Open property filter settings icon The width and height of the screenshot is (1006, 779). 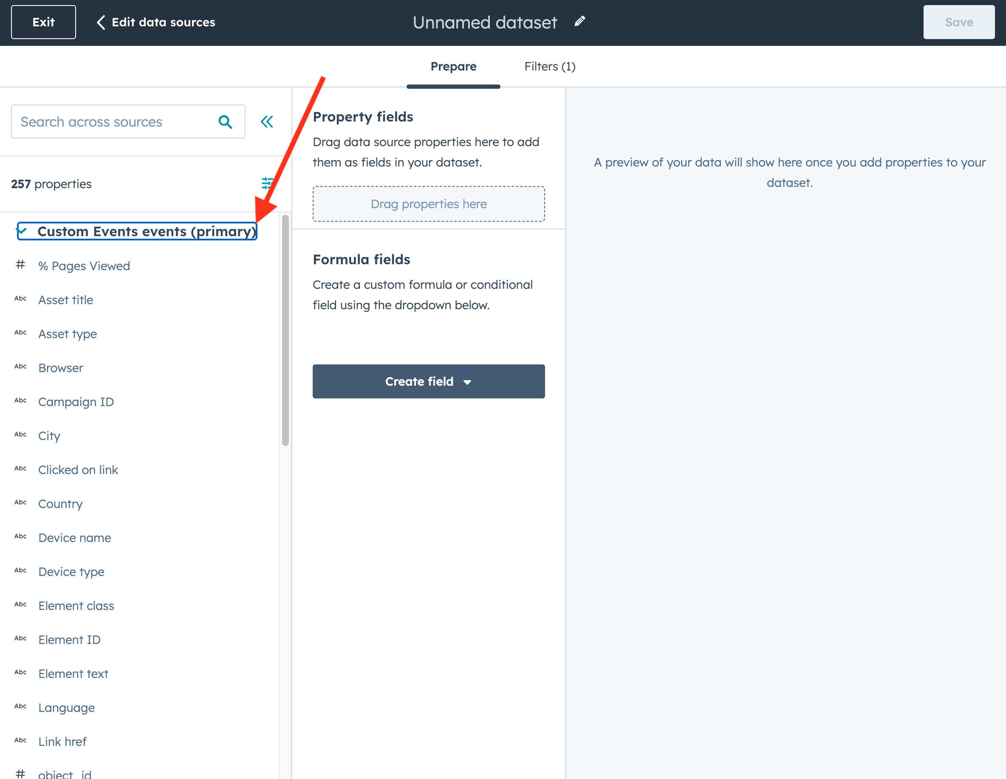pos(267,183)
